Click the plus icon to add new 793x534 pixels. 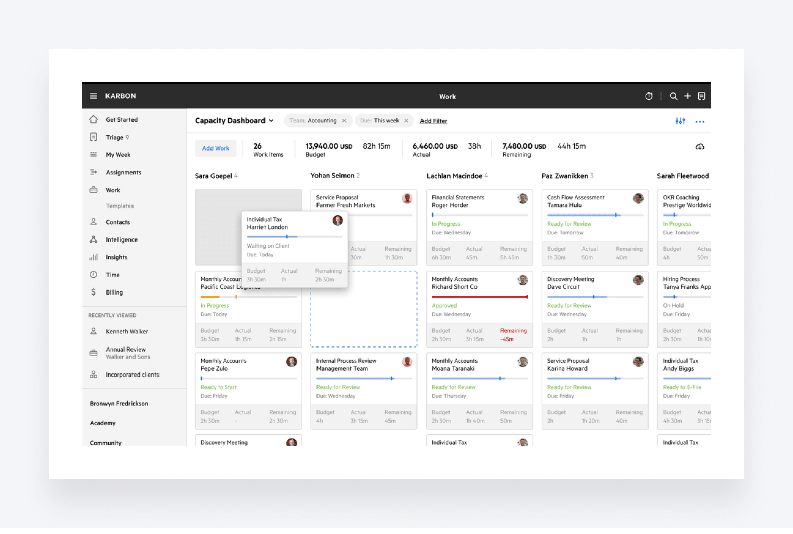pyautogui.click(x=688, y=96)
